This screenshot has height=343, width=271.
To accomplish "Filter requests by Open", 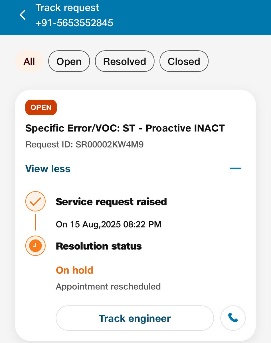I will click(69, 61).
